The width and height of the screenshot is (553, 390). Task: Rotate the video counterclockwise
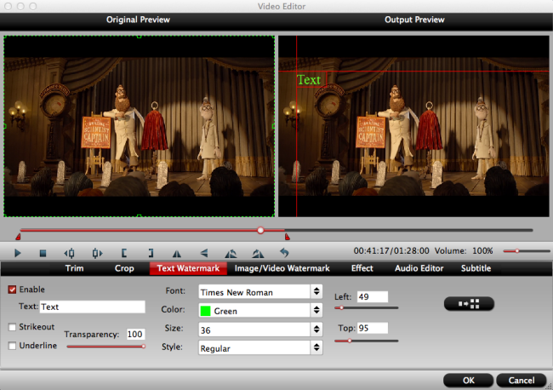[x=231, y=254]
